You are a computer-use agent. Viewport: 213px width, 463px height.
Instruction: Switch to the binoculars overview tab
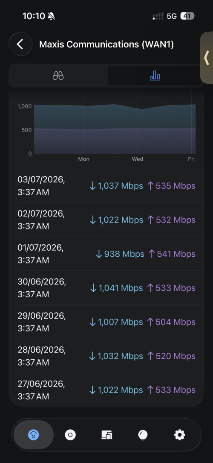tap(58, 76)
